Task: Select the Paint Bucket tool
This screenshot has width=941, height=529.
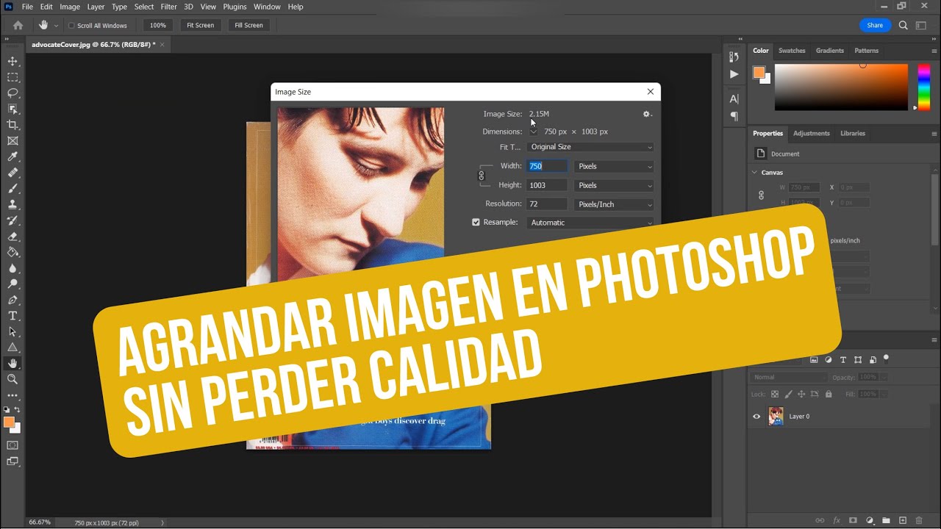Action: point(12,252)
